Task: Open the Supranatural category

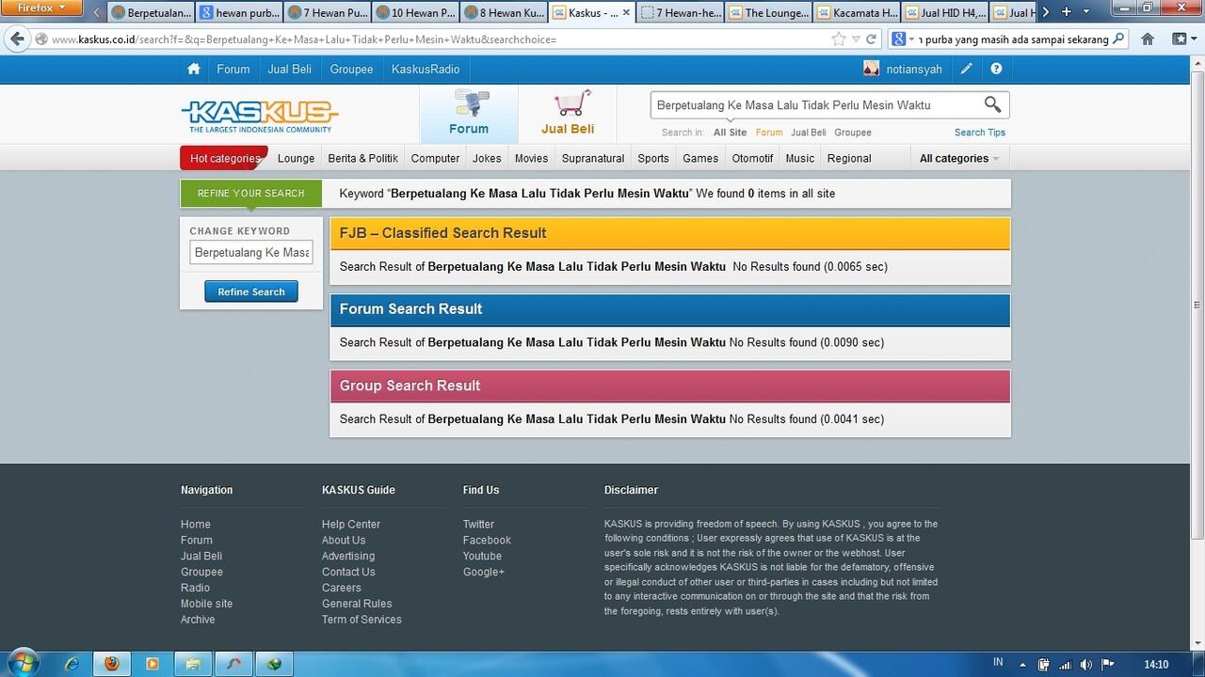Action: pos(593,158)
